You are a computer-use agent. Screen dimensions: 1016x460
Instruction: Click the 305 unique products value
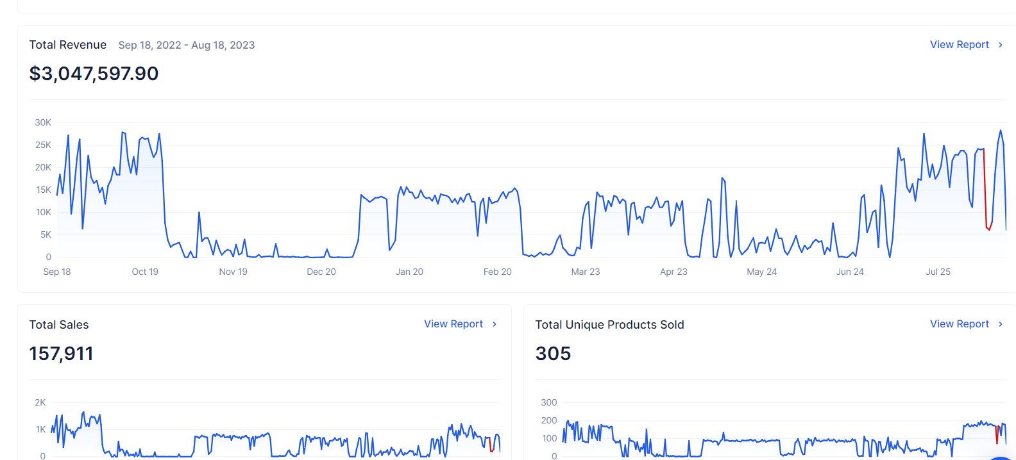tap(553, 354)
